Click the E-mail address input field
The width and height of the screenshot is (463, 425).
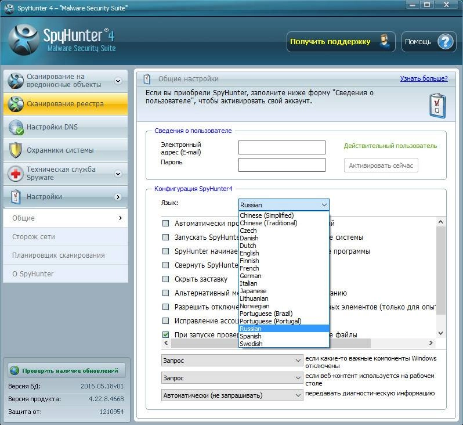click(282, 147)
